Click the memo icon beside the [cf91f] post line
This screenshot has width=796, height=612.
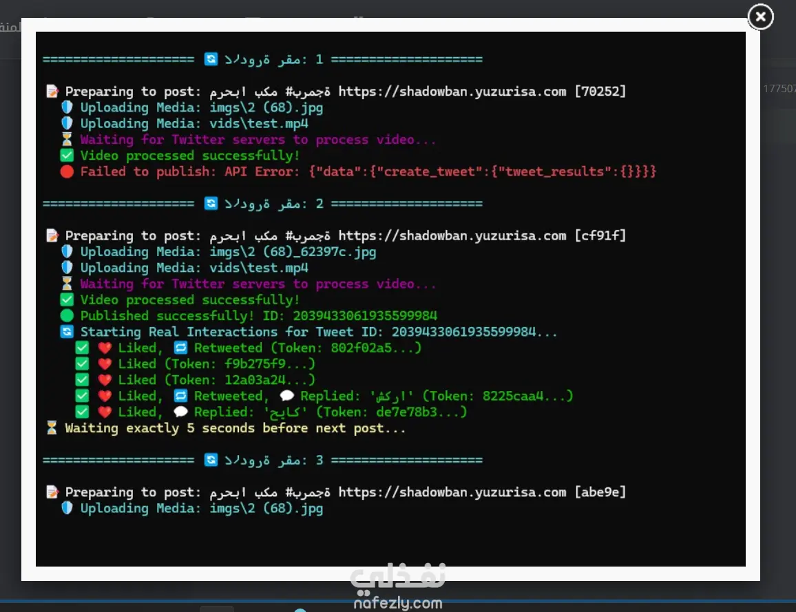(52, 235)
